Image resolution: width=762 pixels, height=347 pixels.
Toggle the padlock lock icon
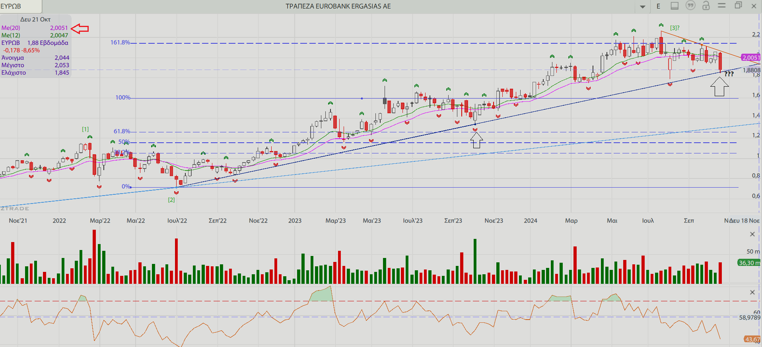coord(706,6)
